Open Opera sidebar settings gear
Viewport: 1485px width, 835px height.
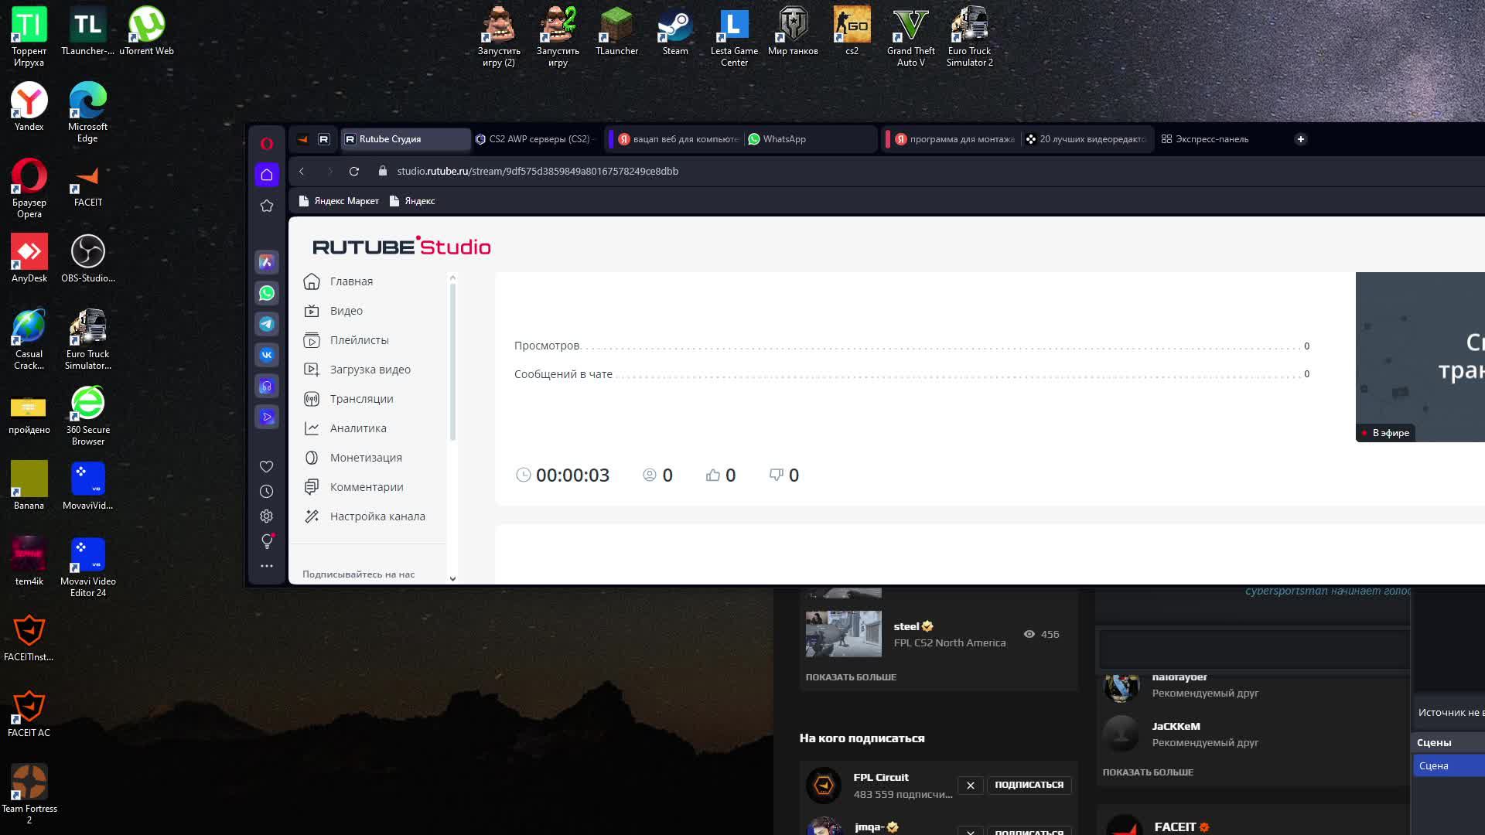coord(267,516)
